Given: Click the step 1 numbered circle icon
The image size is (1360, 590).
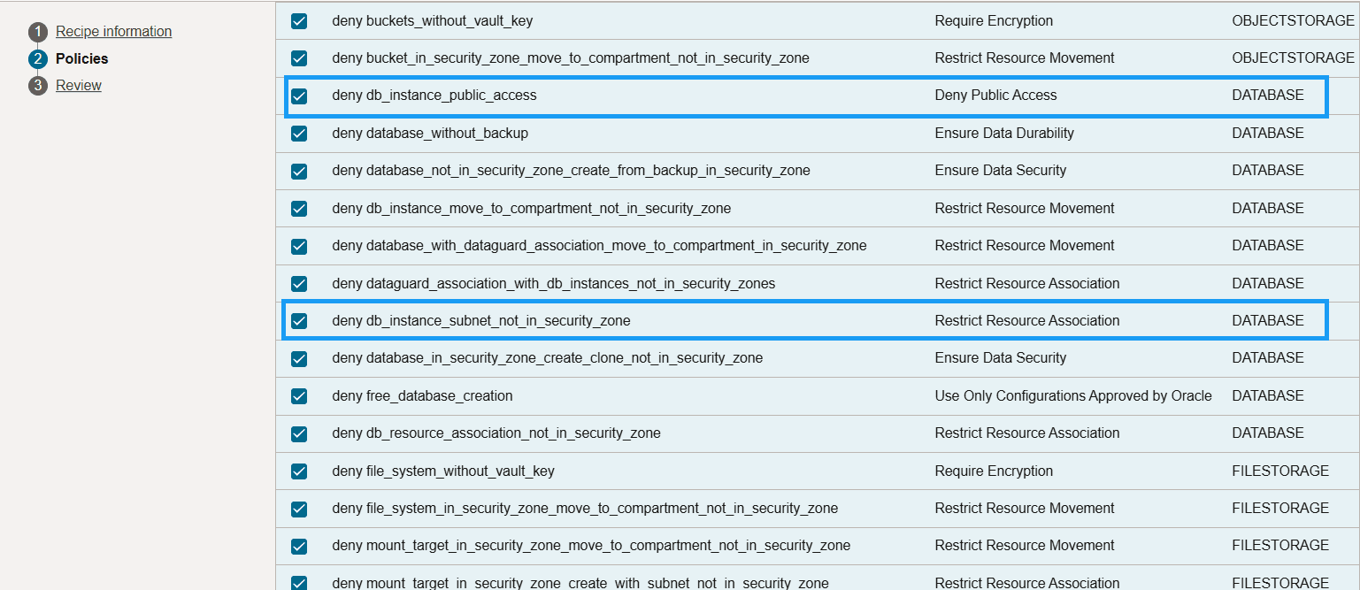Looking at the screenshot, I should click(37, 31).
